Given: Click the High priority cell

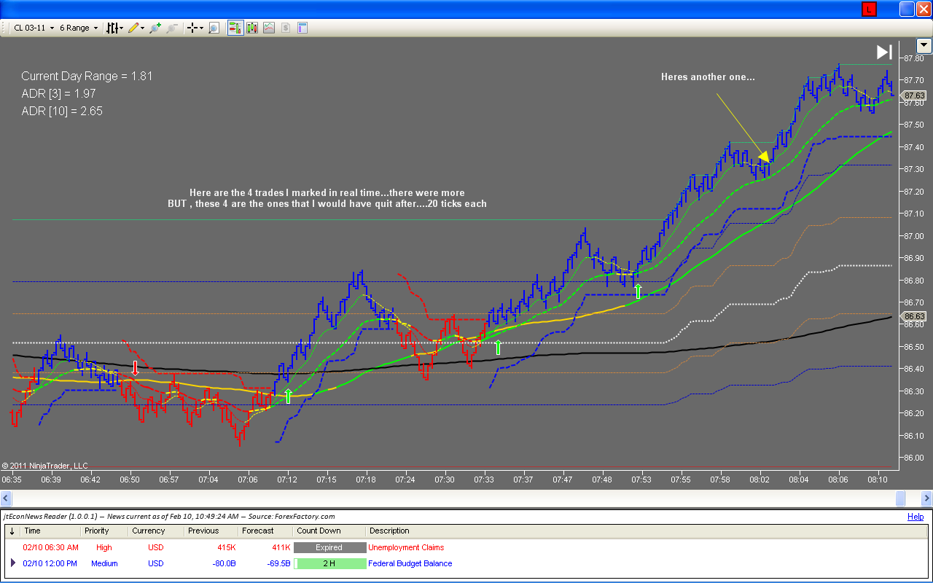Looking at the screenshot, I should [x=104, y=547].
